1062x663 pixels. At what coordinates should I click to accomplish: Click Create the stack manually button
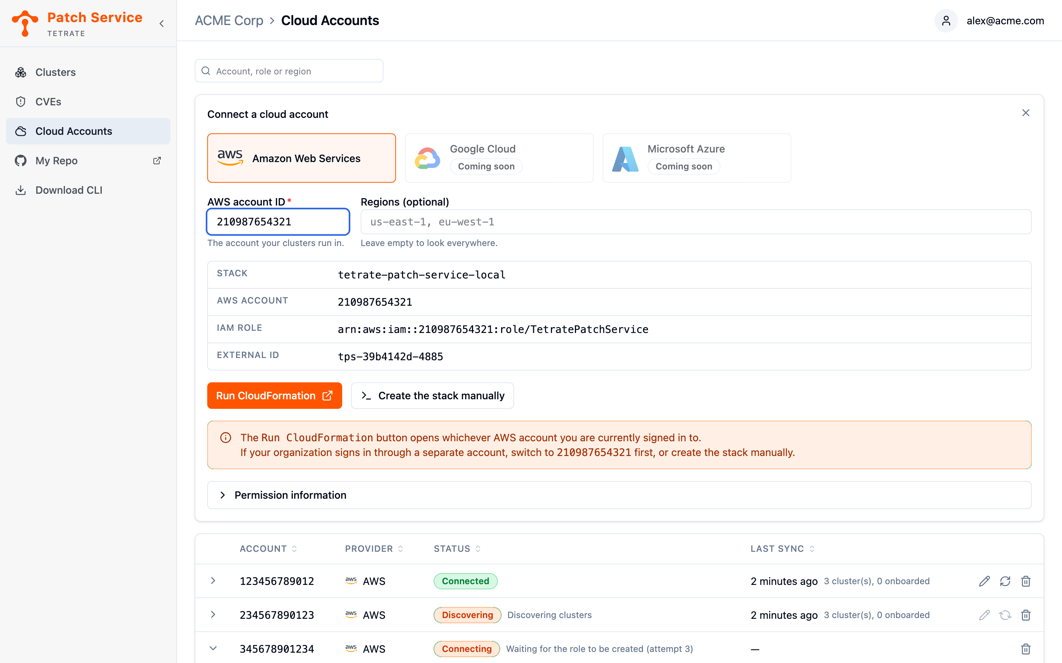pos(432,395)
